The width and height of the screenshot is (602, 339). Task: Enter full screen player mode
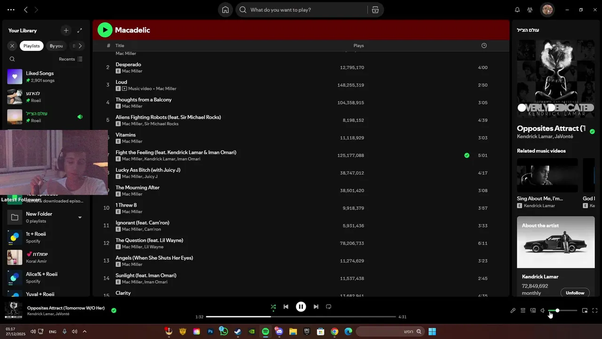595,311
